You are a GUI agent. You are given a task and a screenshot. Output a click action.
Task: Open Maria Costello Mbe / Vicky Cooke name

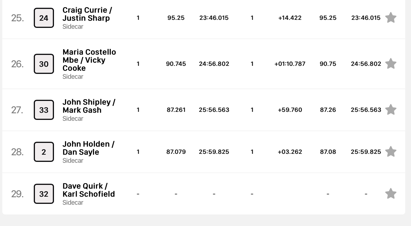(x=89, y=60)
